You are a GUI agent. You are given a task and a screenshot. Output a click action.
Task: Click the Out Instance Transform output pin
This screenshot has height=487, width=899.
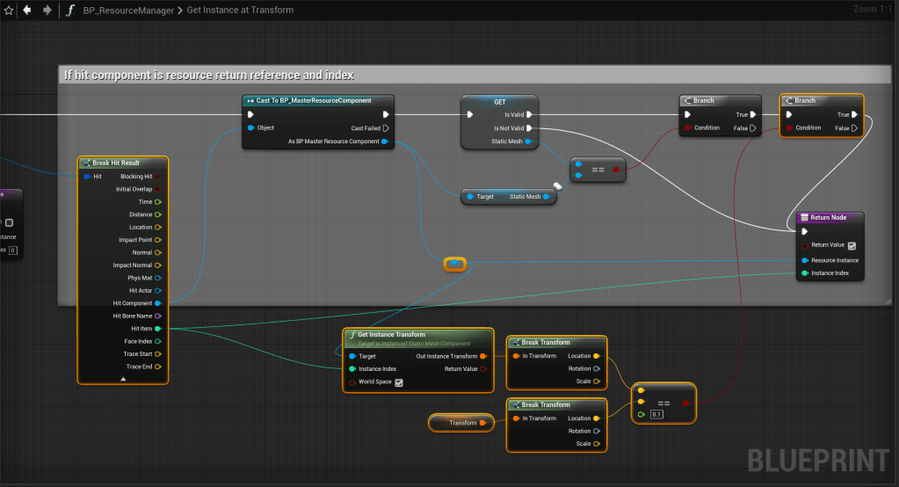coord(483,356)
